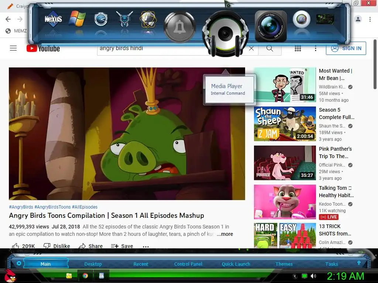Screen dimensions: 378x283
Task: Open Most Wanted Mr Bean thumbnail
Action: [x=285, y=85]
